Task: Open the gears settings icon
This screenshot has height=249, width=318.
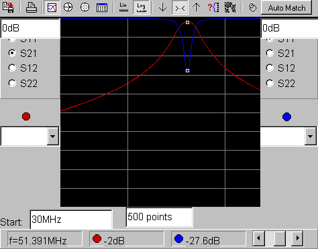Action: point(230,7)
